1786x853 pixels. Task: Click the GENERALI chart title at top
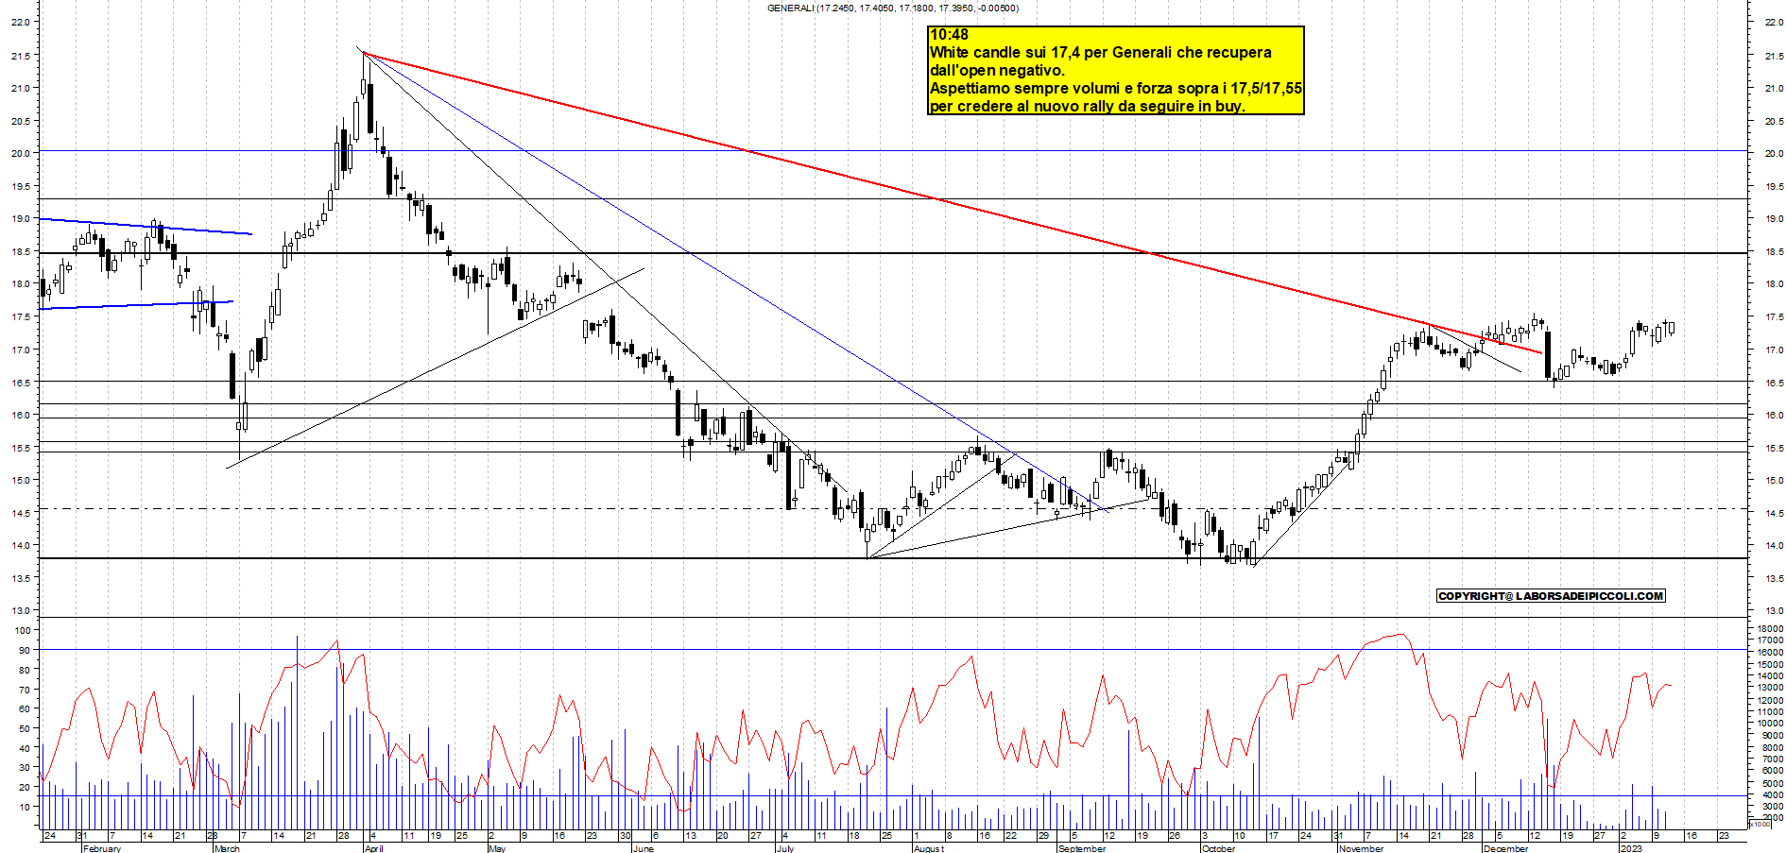[893, 9]
